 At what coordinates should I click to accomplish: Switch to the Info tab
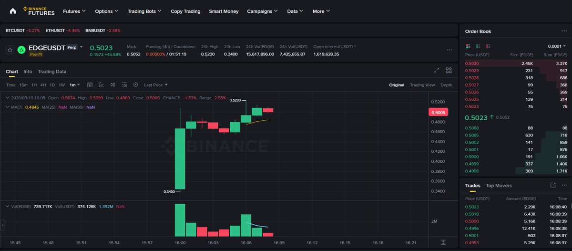[x=28, y=72]
